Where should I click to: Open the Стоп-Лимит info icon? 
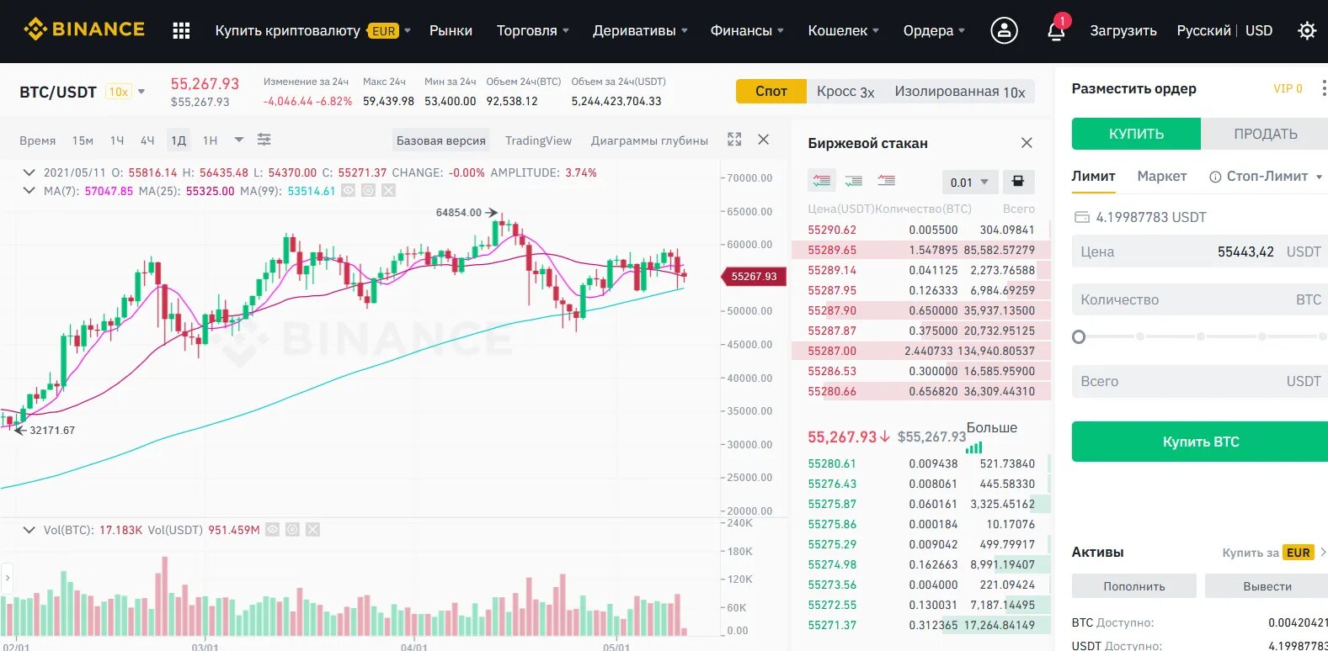click(x=1215, y=177)
